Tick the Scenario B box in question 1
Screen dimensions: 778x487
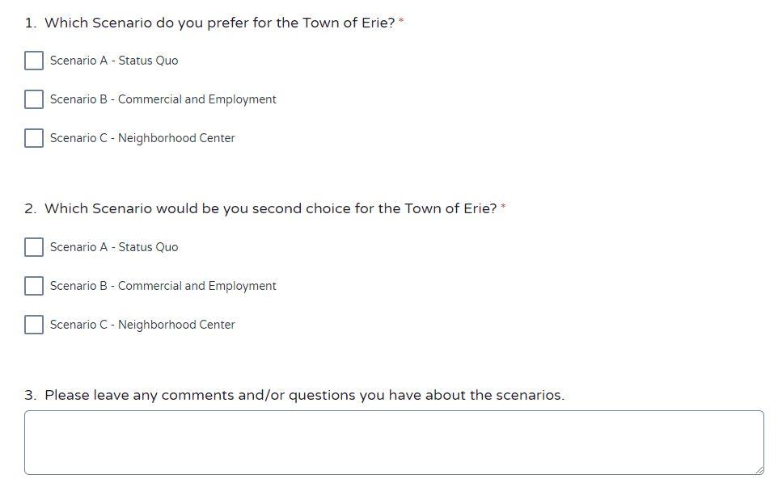[34, 99]
